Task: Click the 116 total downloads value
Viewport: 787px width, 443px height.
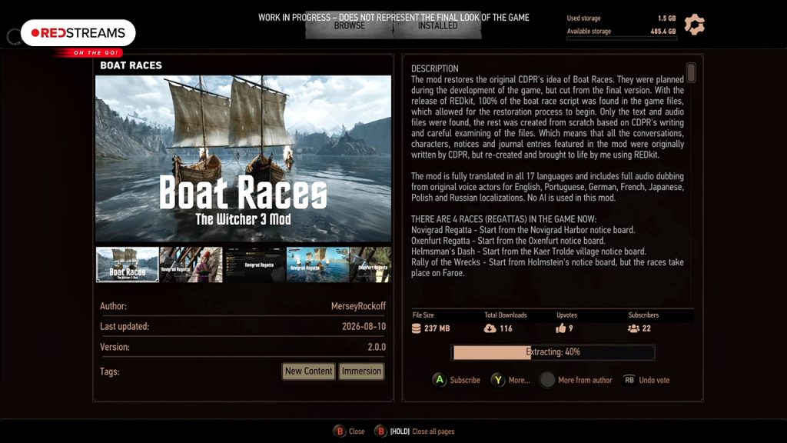Action: coord(506,328)
